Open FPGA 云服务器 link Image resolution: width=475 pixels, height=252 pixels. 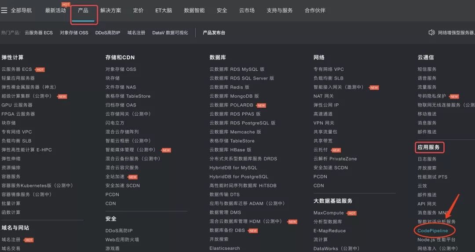click(18, 114)
